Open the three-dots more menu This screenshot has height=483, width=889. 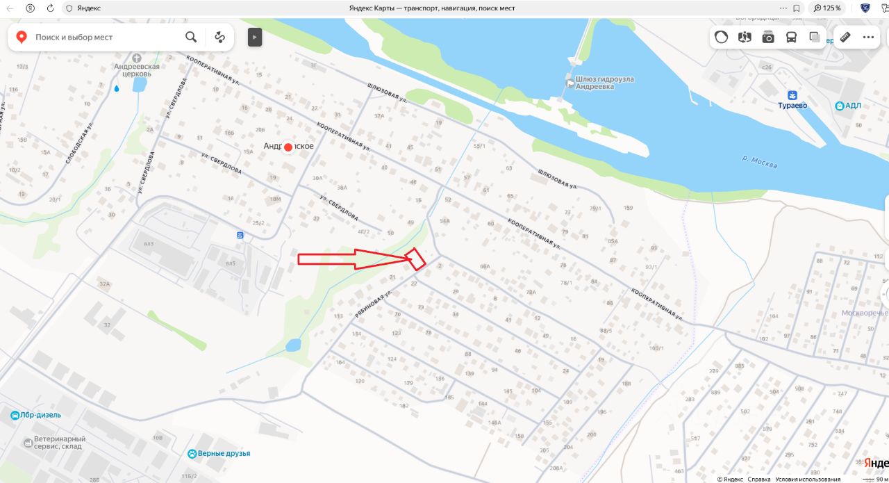click(869, 37)
